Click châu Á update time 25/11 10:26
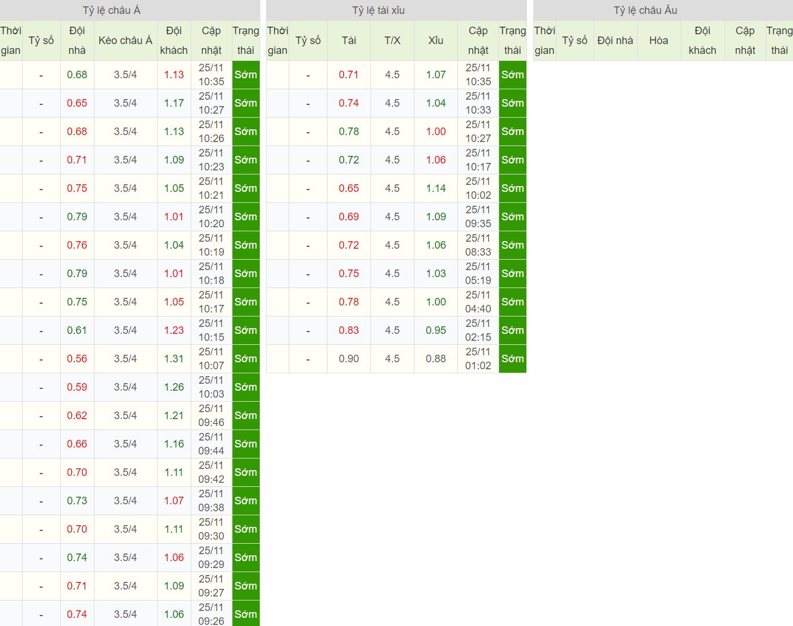Screen dimensions: 793x626 pos(211,132)
